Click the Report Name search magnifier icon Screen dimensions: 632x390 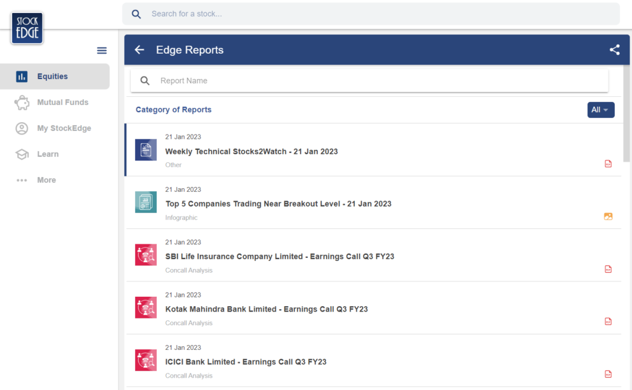[x=144, y=81]
